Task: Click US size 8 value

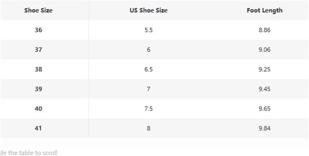Action: (x=148, y=129)
